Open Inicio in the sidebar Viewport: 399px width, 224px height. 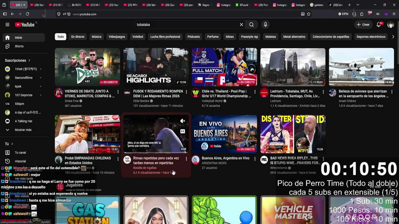23,37
